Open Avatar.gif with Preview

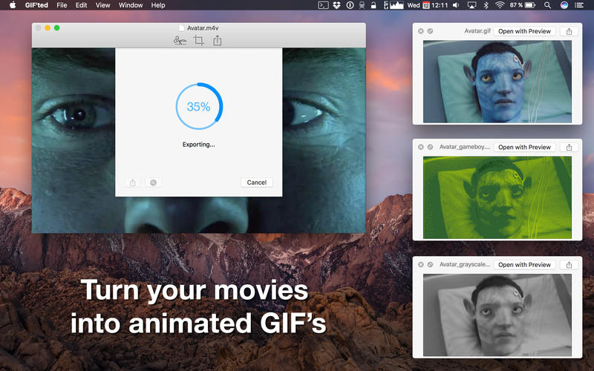[524, 32]
